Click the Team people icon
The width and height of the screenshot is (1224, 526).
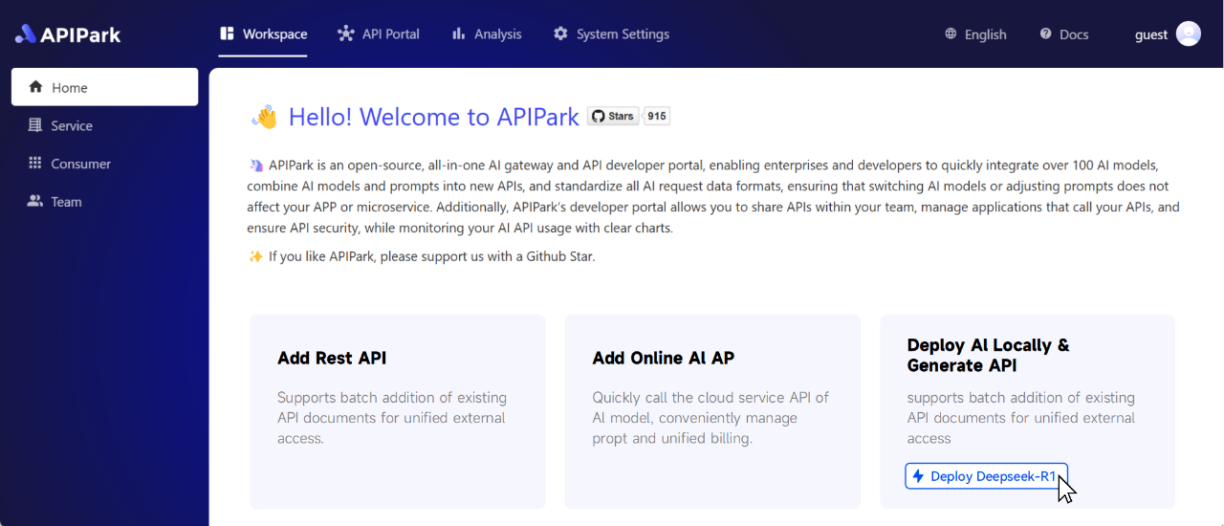[x=35, y=202]
